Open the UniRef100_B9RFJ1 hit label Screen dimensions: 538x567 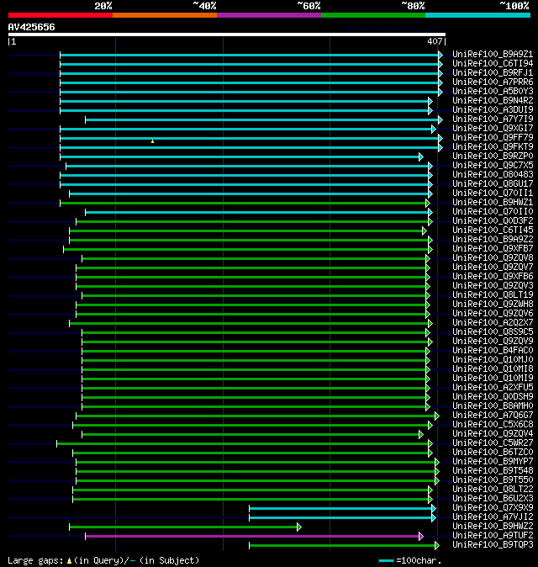(x=493, y=72)
